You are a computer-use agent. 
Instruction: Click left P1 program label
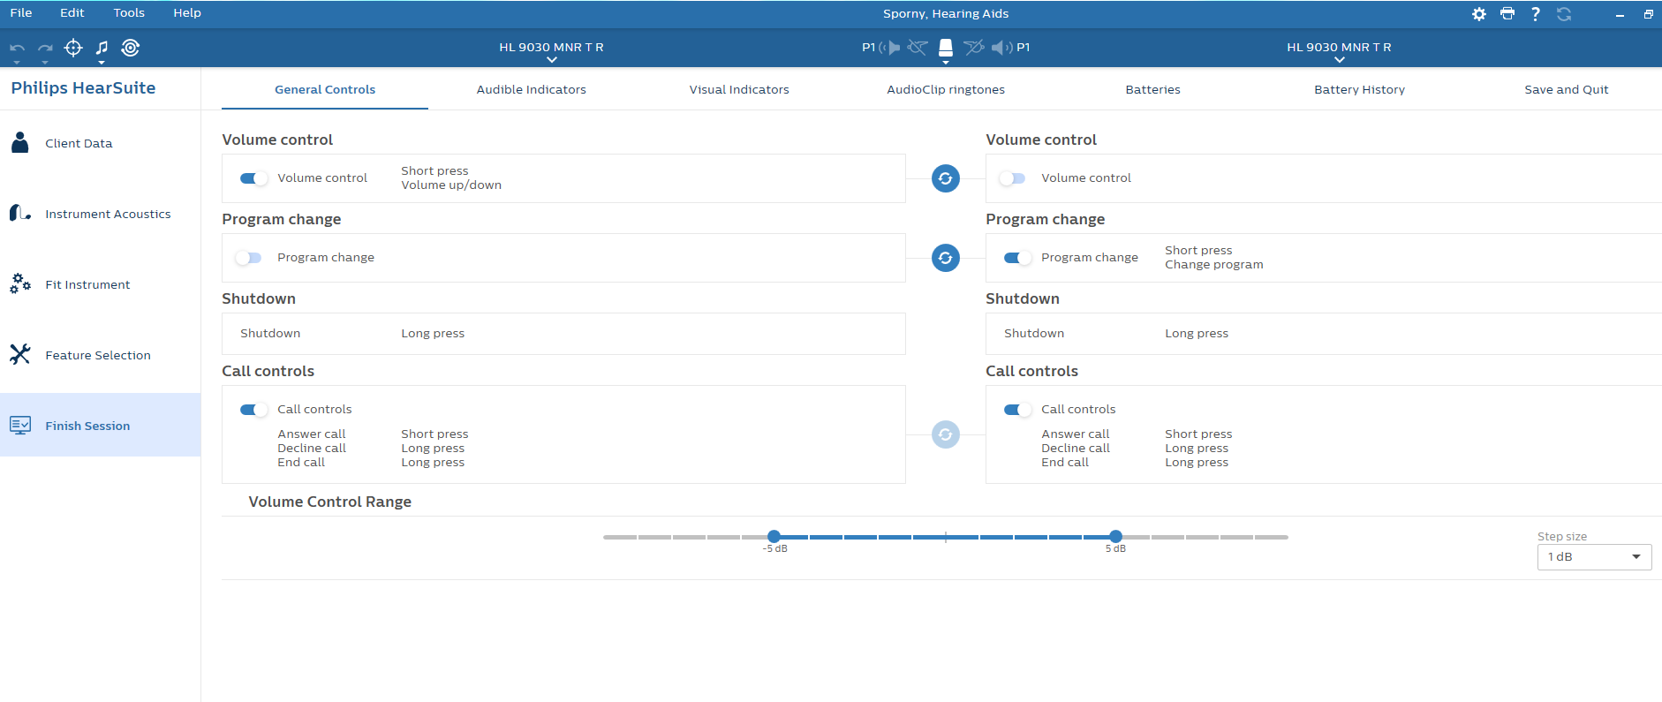[869, 48]
